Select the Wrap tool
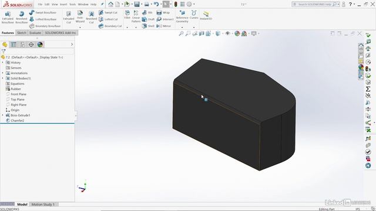The image size is (376, 211). (163, 12)
